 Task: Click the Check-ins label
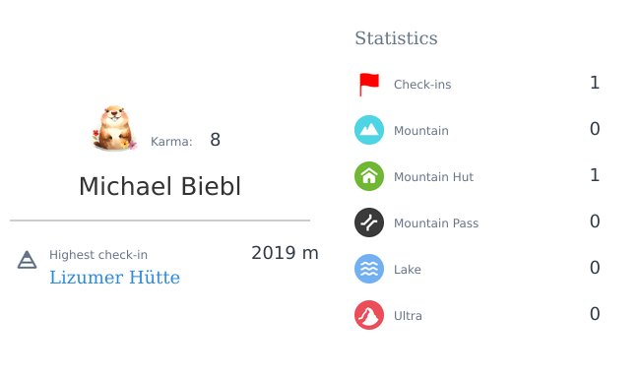tap(422, 85)
